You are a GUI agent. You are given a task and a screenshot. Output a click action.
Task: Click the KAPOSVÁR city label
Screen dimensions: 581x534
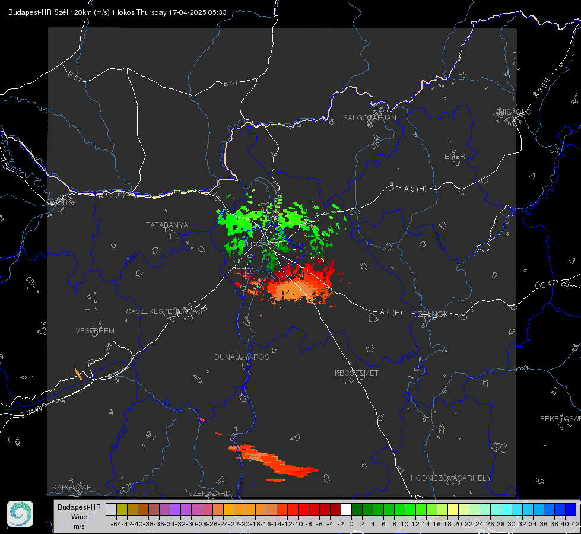[72, 487]
